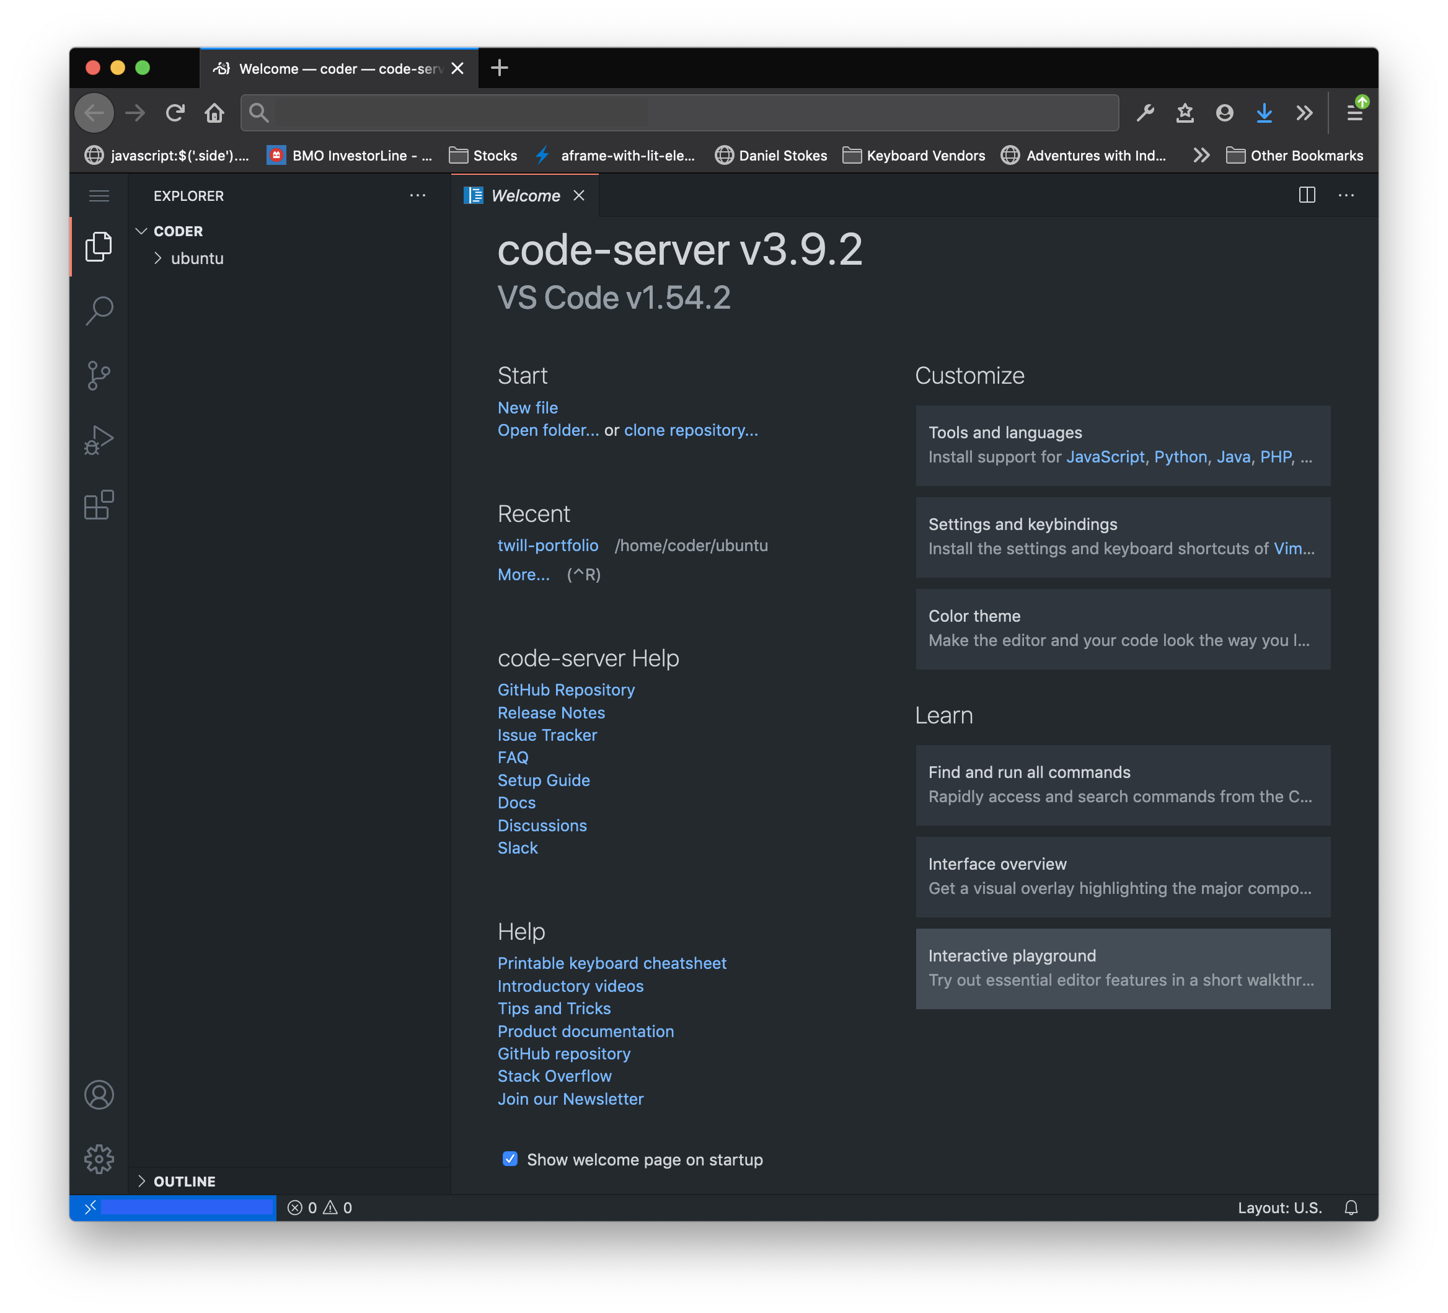Show browser downloads
Image resolution: width=1448 pixels, height=1313 pixels.
1264,113
